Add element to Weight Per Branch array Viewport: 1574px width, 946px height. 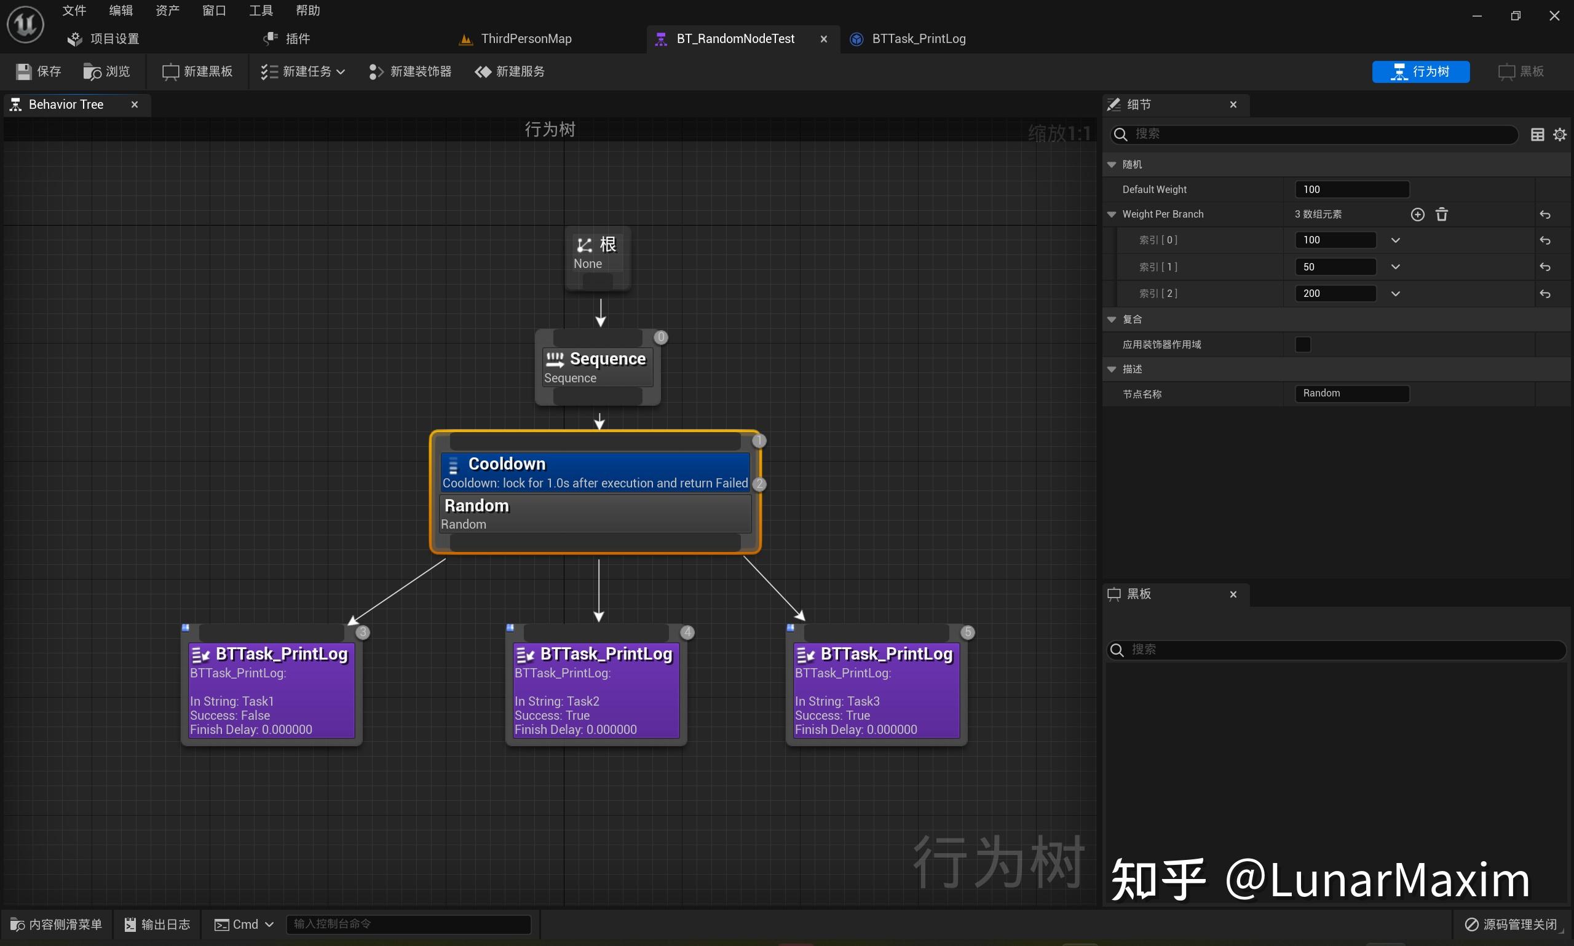[x=1417, y=214]
